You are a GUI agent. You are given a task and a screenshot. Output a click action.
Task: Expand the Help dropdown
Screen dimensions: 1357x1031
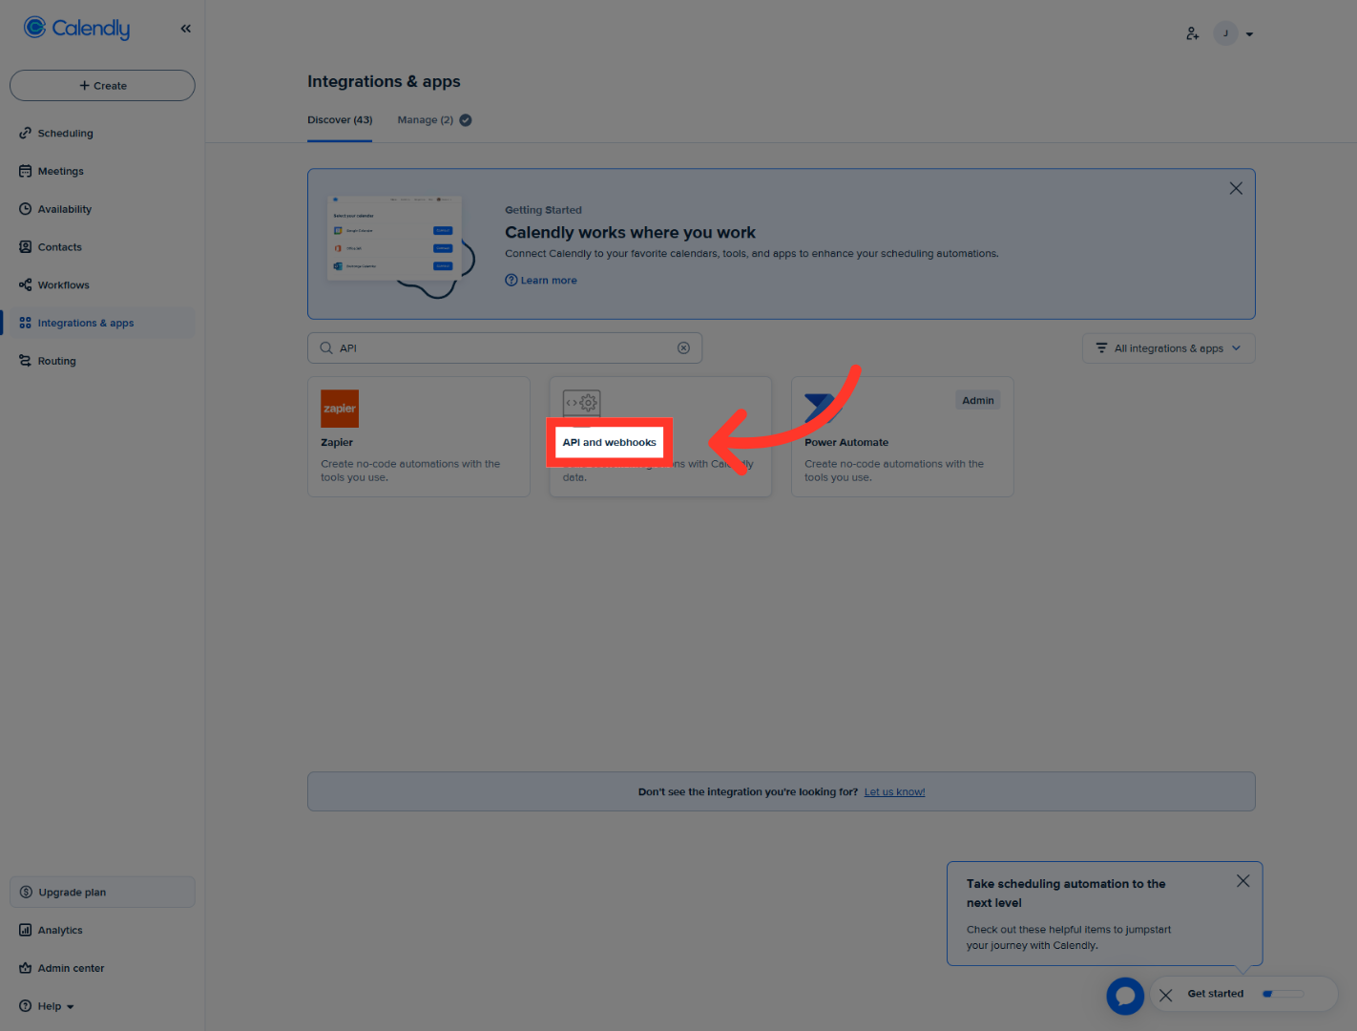tap(47, 1006)
